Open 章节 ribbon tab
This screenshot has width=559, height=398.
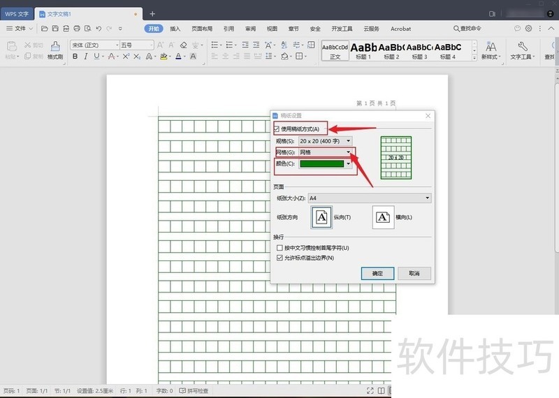293,29
